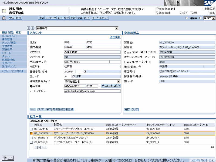This screenshot has width=216, height=162.
Task: Jump to last page of results list
Action: 46,147
